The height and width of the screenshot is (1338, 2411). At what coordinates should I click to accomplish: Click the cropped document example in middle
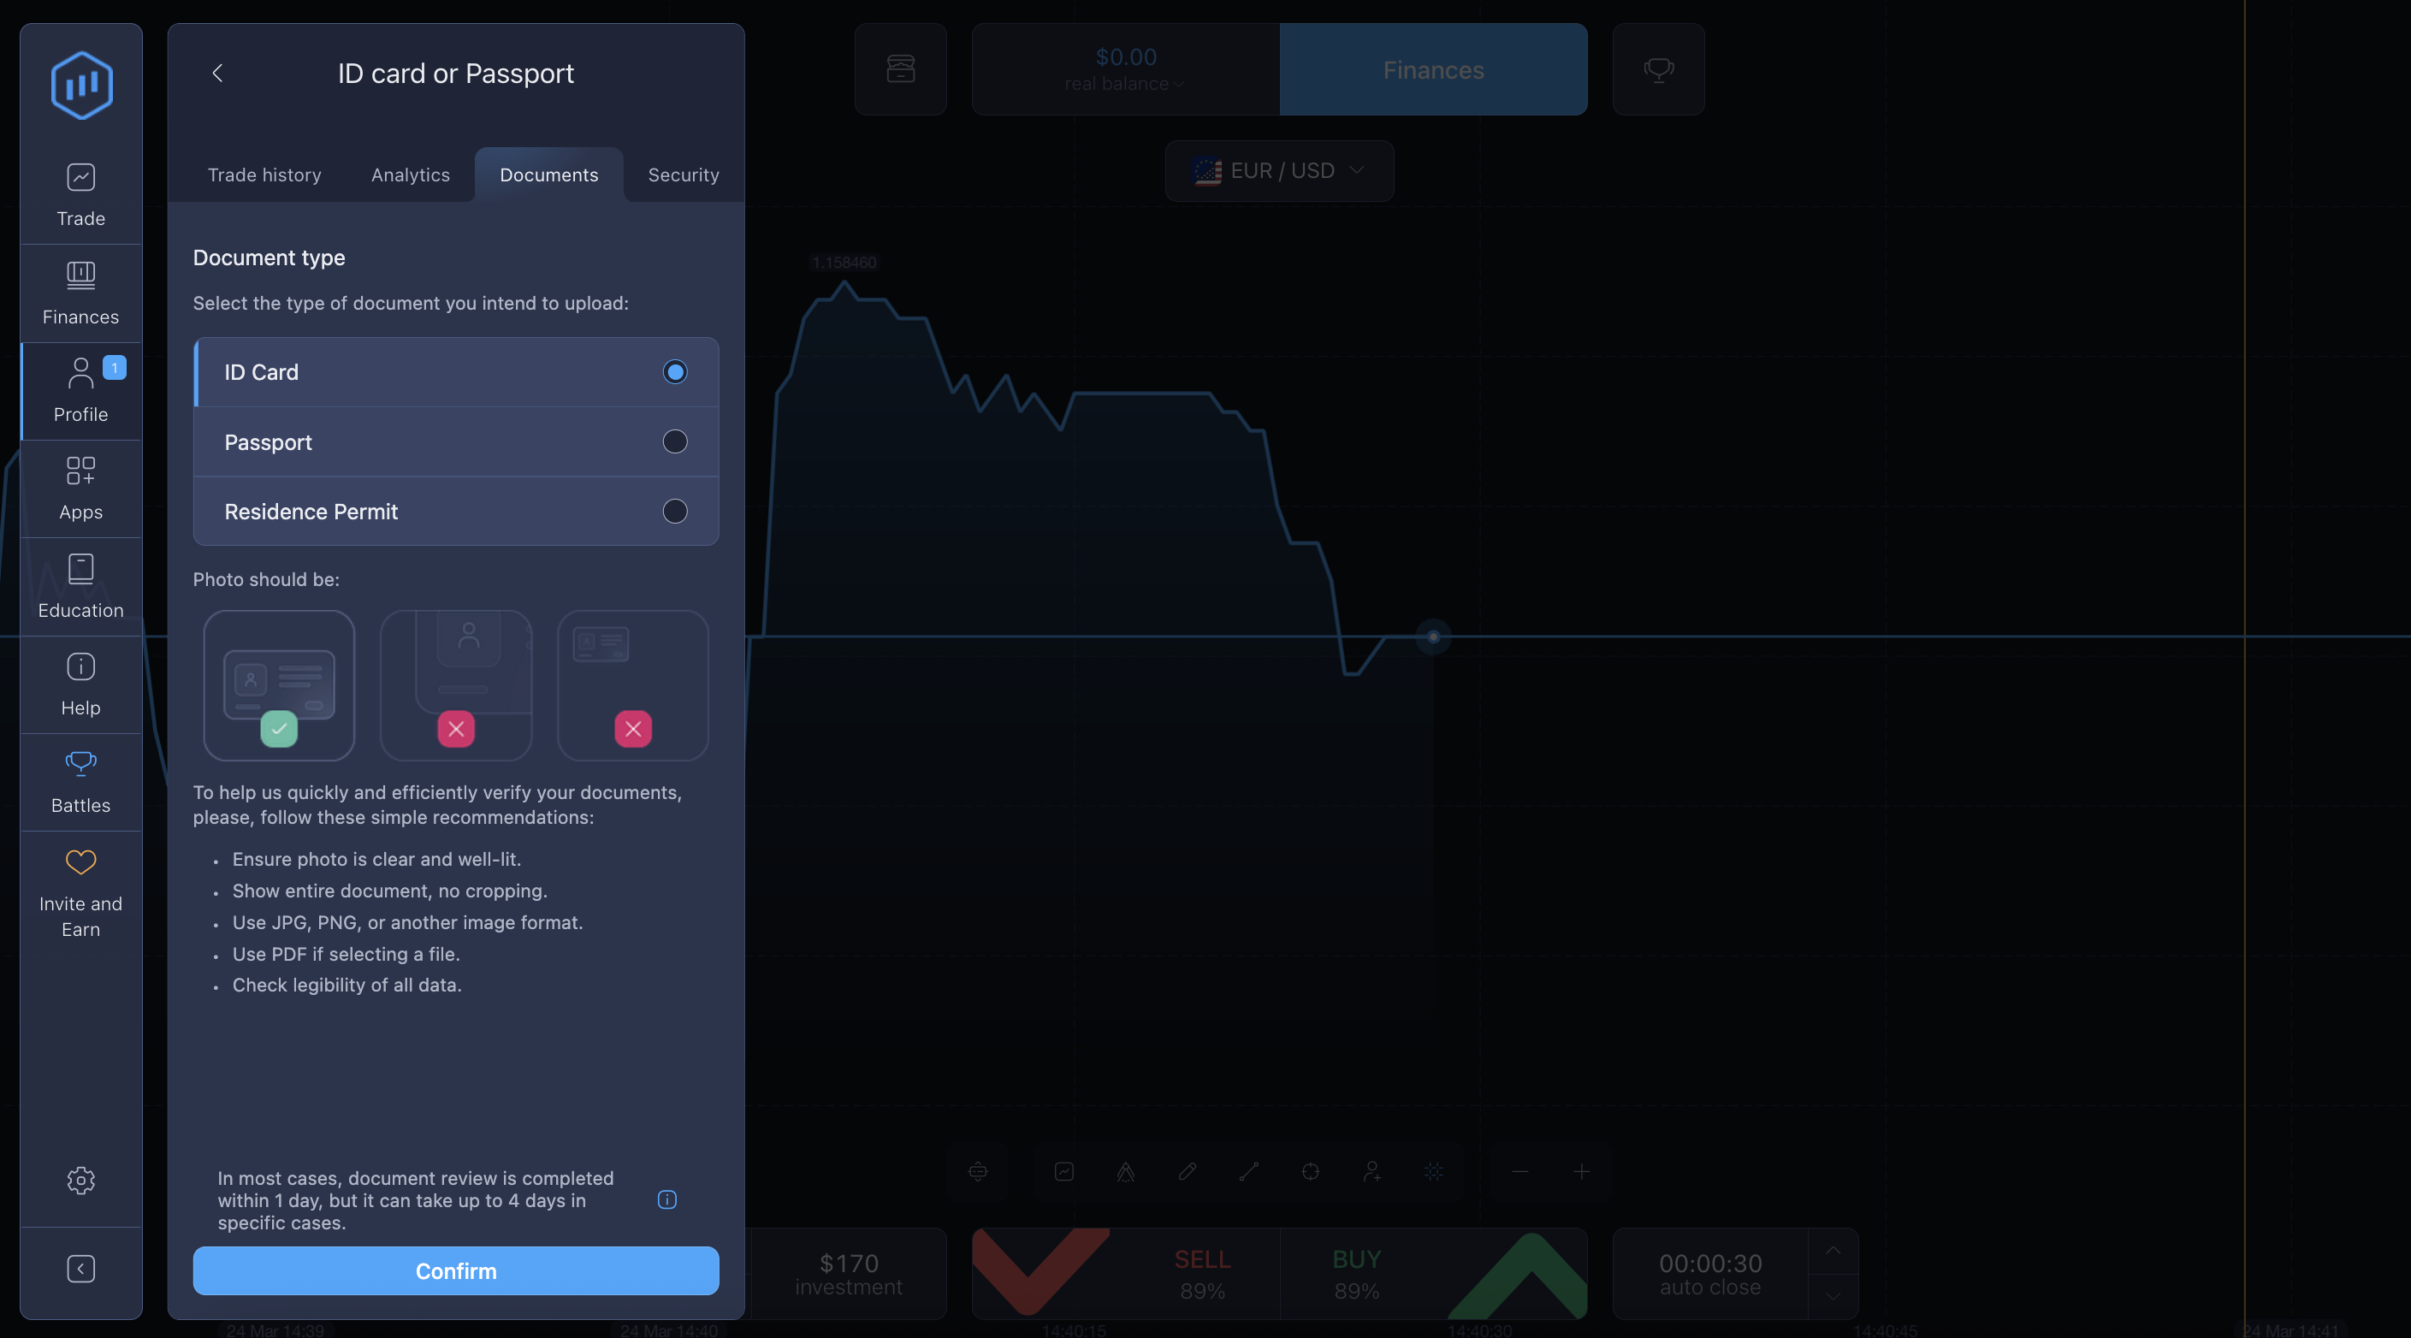456,685
